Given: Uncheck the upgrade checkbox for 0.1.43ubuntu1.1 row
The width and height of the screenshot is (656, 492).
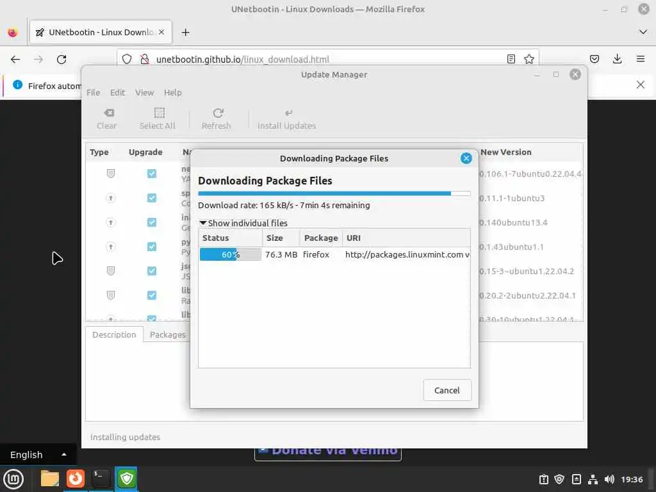Looking at the screenshot, I should (x=151, y=247).
